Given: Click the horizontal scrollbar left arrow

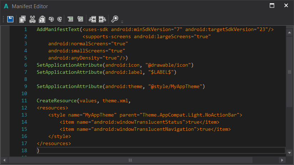Looking at the screenshot, I should 4,160.
